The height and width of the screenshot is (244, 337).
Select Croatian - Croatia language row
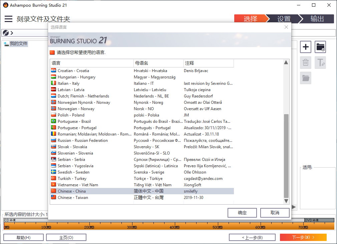(x=142, y=71)
